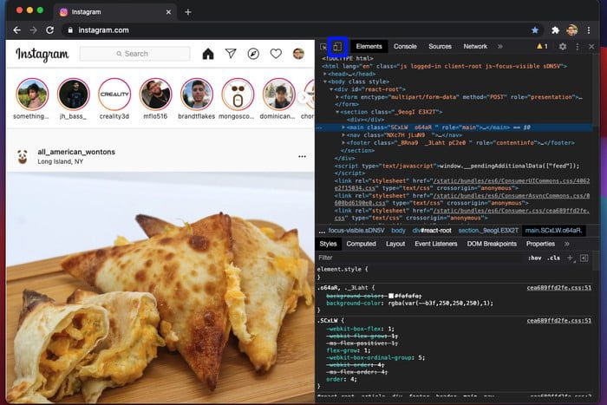Expand the head element node
This screenshot has width=607, height=405.
(325, 74)
